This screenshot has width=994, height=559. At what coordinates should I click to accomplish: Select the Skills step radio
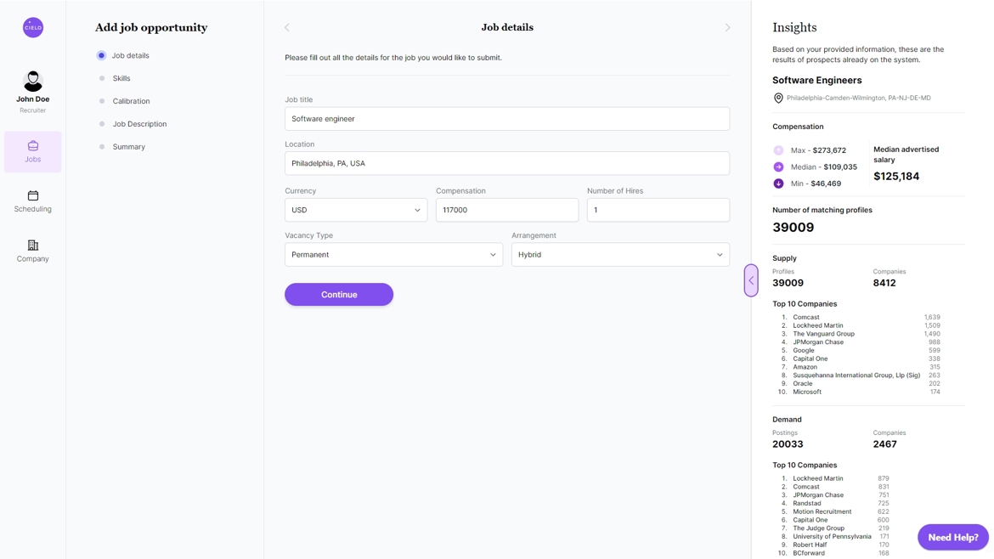tap(102, 78)
